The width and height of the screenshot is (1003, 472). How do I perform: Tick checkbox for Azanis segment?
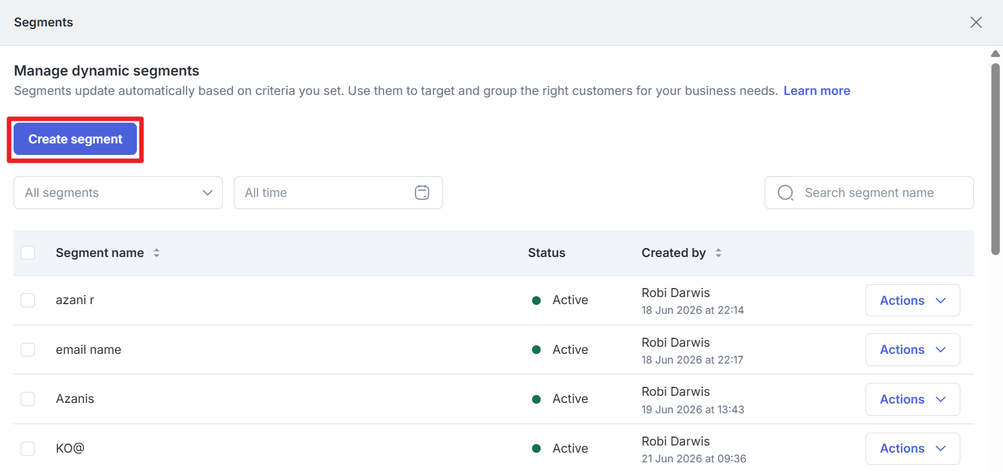[x=28, y=399]
